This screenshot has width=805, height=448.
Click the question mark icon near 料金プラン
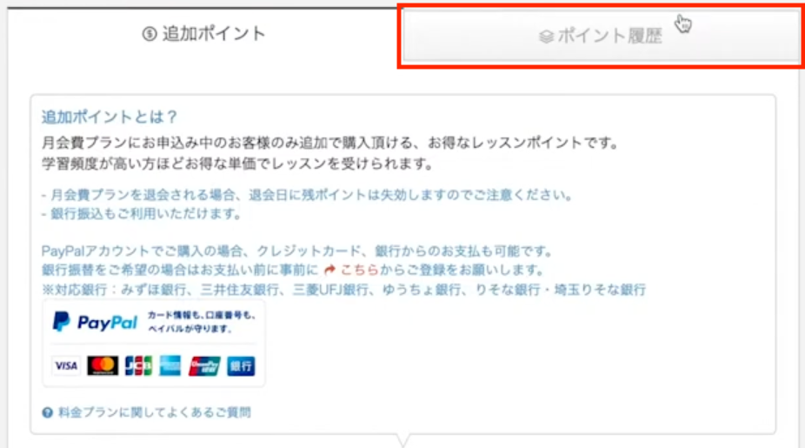pyautogui.click(x=48, y=412)
